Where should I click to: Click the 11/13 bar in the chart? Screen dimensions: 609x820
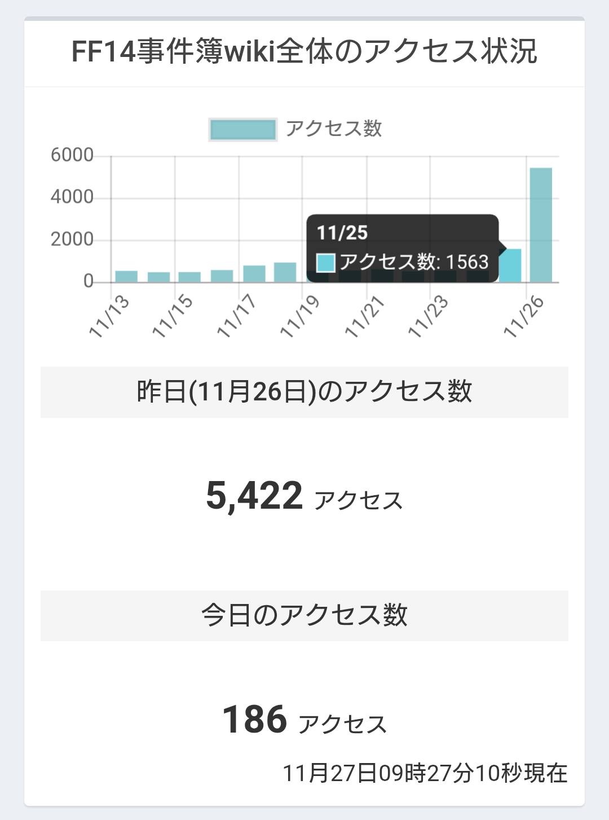(126, 276)
